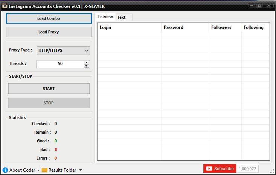The image size is (276, 175).
Task: Click the Remain : statistic label
Action: point(43,132)
